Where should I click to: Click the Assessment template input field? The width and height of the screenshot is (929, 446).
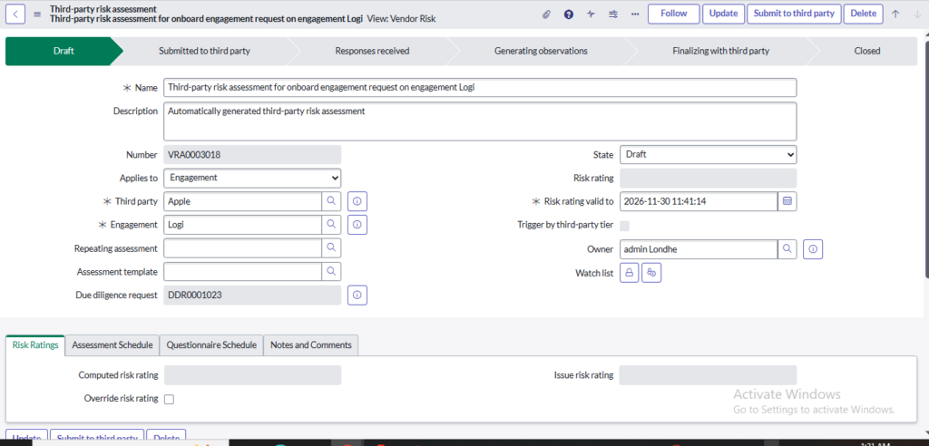point(242,272)
